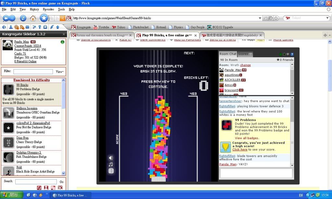
Task: Toggle the green online status indicator in sidebar
Action: pyautogui.click(x=62, y=42)
